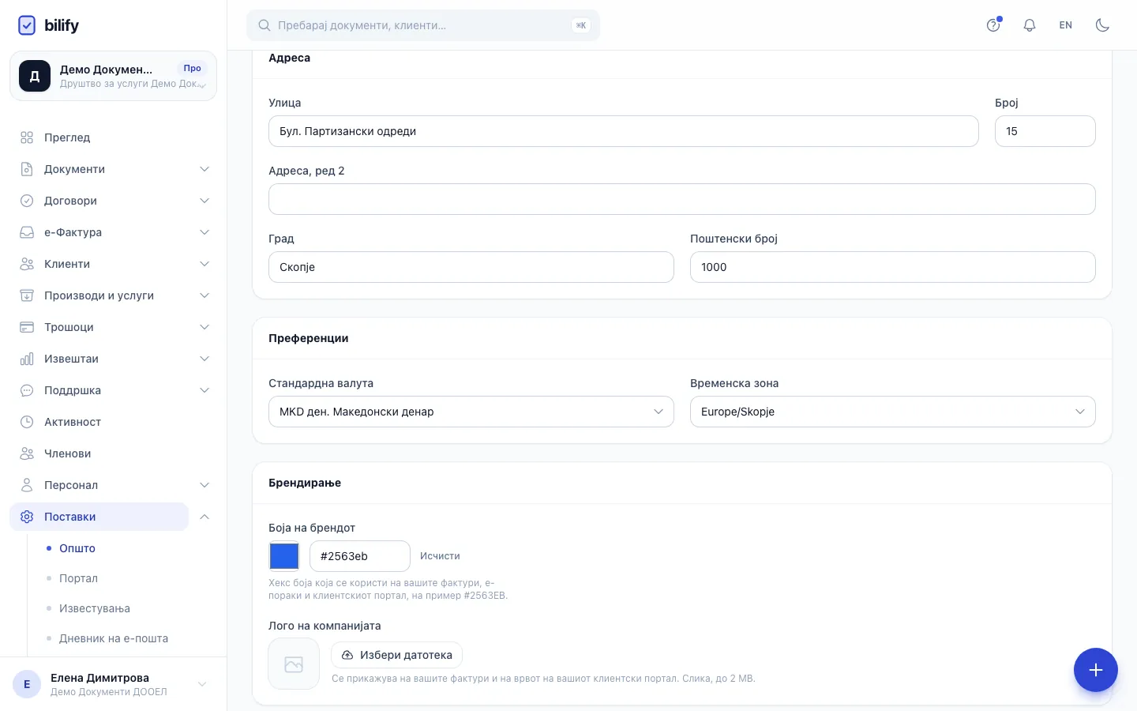Screen dimensions: 1137x711
Task: Click the Поставки gear icon
Action: click(x=27, y=517)
